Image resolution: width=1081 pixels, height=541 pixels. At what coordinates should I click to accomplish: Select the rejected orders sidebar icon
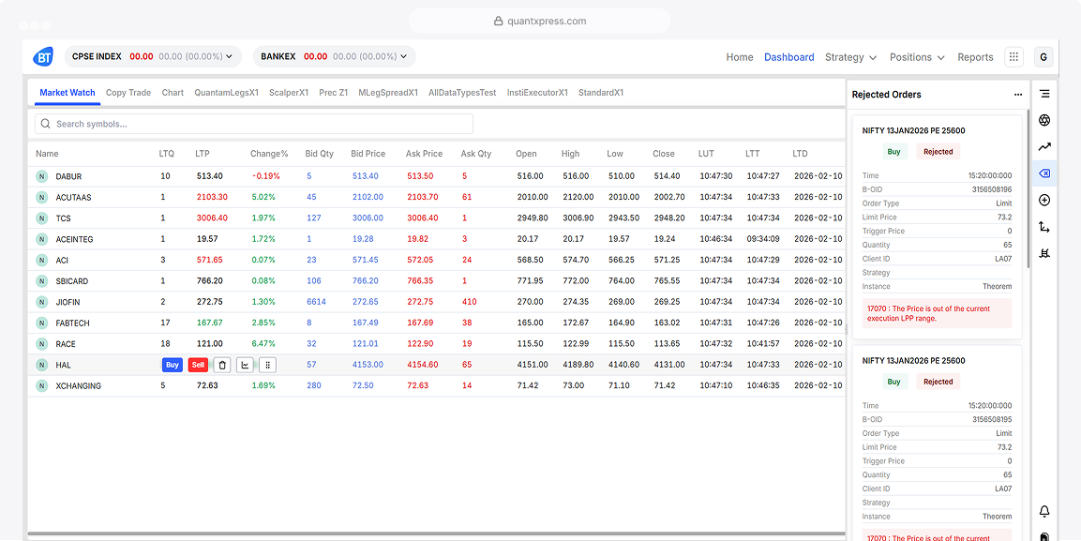1044,173
